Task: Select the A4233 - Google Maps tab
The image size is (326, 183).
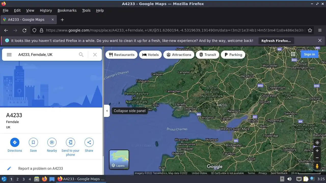Action: pyautogui.click(x=29, y=20)
